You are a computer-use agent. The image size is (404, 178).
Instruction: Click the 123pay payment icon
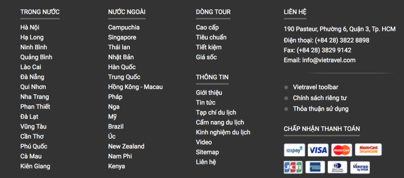294,150
